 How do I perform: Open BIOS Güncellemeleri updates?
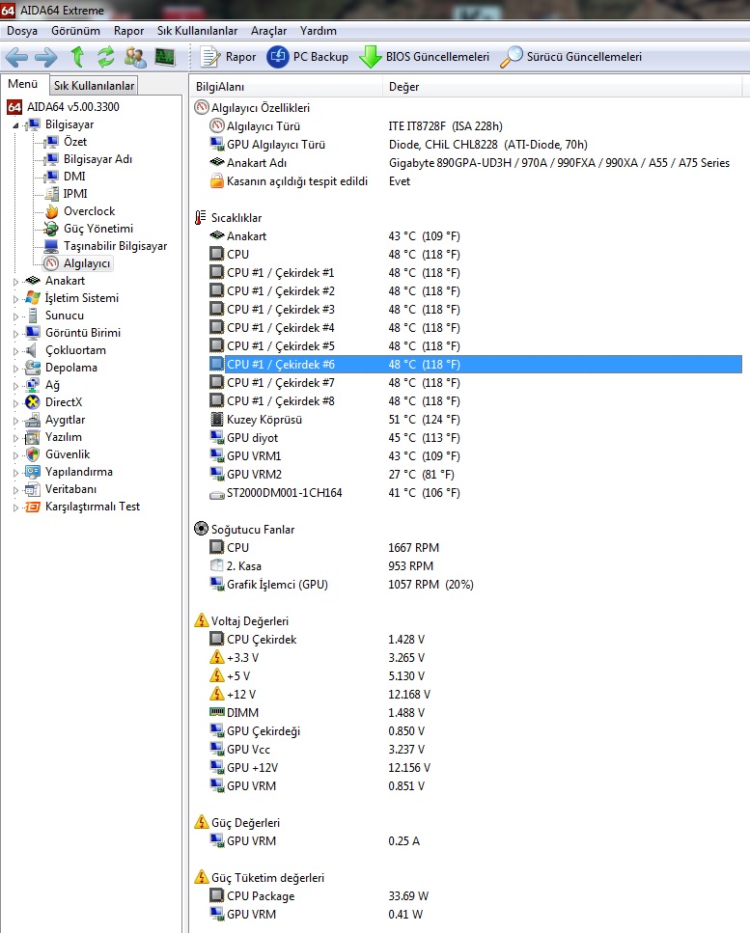point(425,57)
